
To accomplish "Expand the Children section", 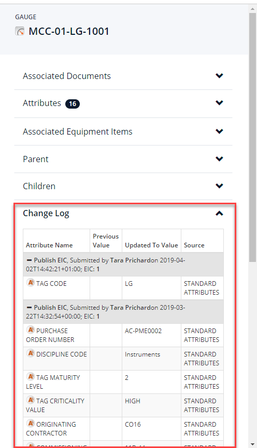I will (219, 186).
